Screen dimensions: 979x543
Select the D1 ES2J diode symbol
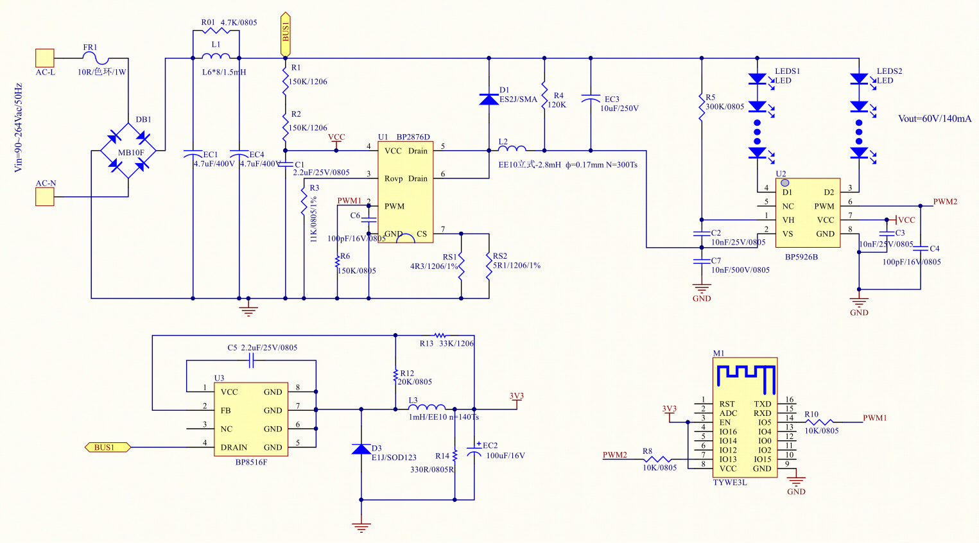(489, 99)
